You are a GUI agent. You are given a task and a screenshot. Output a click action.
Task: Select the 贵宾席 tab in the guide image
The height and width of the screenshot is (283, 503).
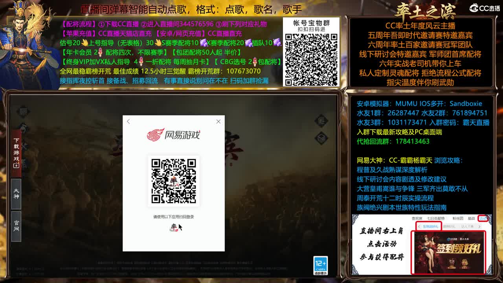(417, 218)
